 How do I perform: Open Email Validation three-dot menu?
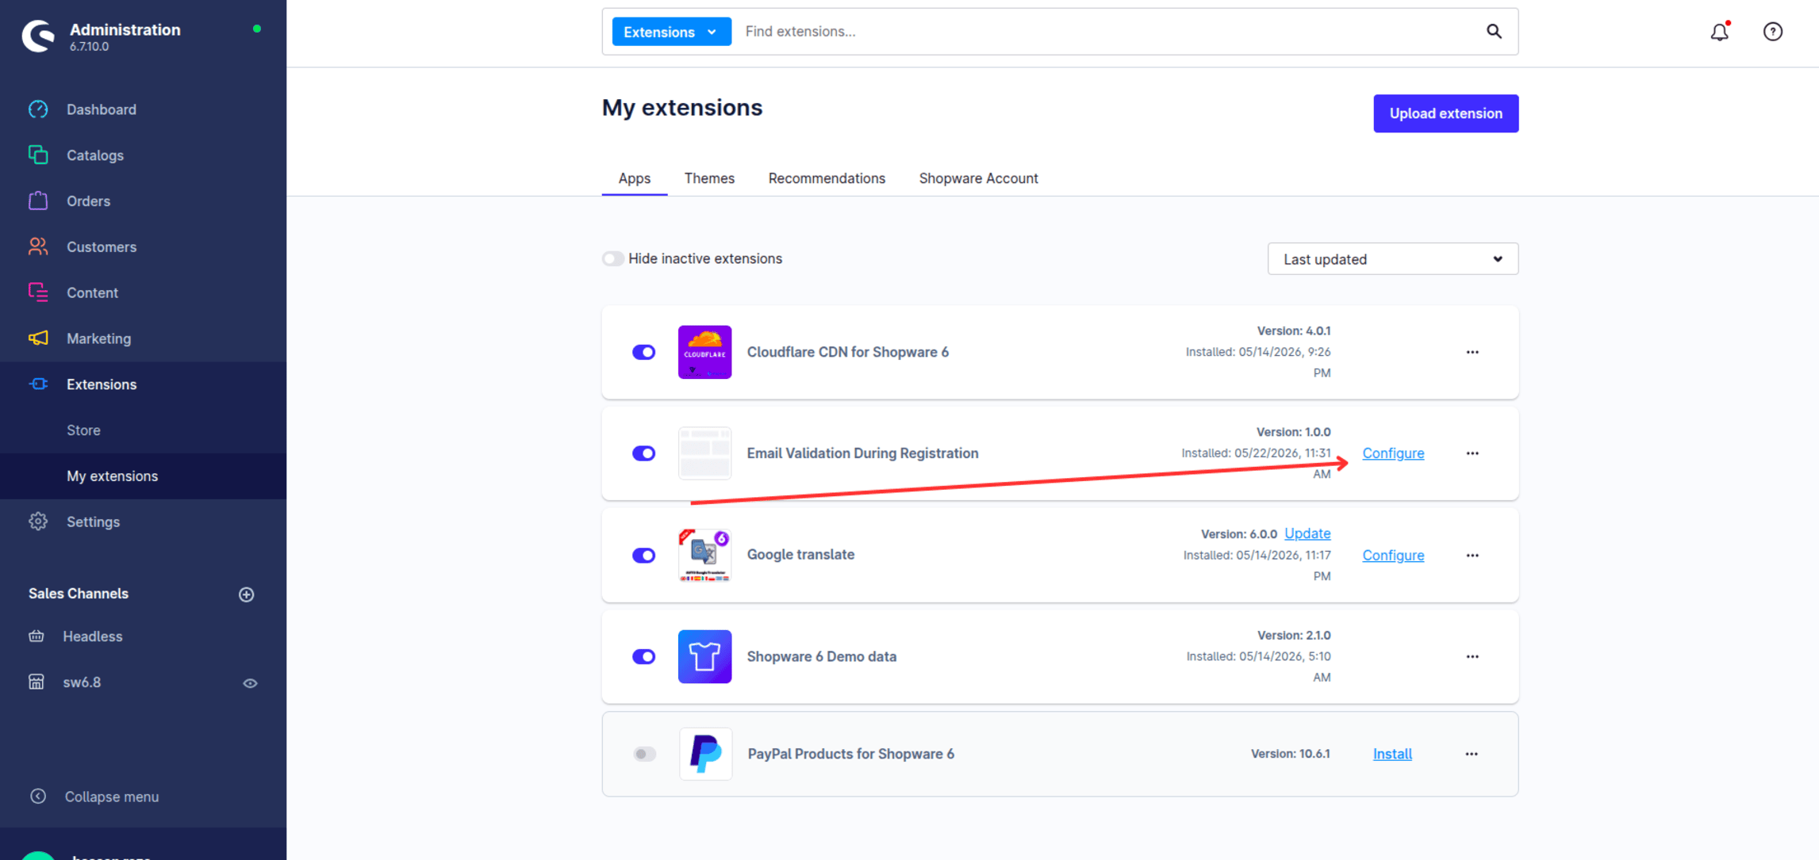point(1472,453)
